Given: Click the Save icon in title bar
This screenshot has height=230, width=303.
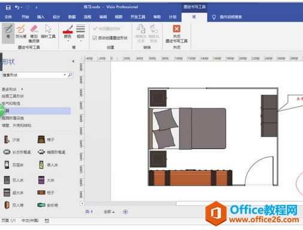Looking at the screenshot, I should [x=8, y=8].
